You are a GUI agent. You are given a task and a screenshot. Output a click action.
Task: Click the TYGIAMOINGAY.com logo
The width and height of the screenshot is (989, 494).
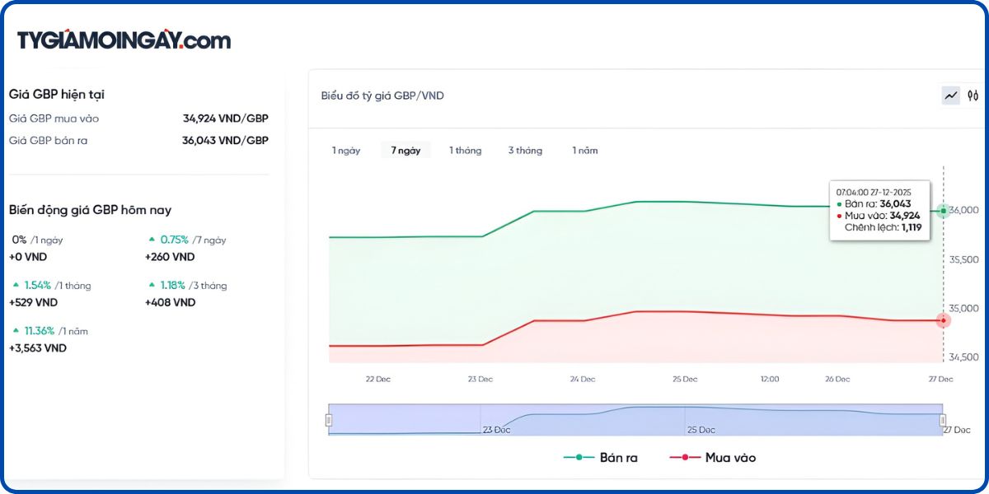coord(124,40)
